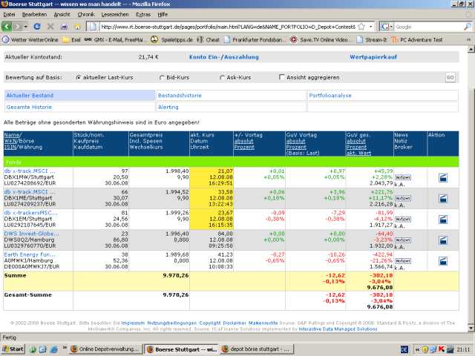The image size is (475, 356).
Task: Click the Konto Ein-/Auszahlung link
Action: [223, 56]
